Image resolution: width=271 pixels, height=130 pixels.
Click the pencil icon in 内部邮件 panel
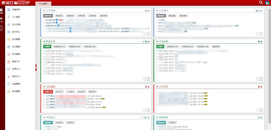pyautogui.click(x=142, y=117)
